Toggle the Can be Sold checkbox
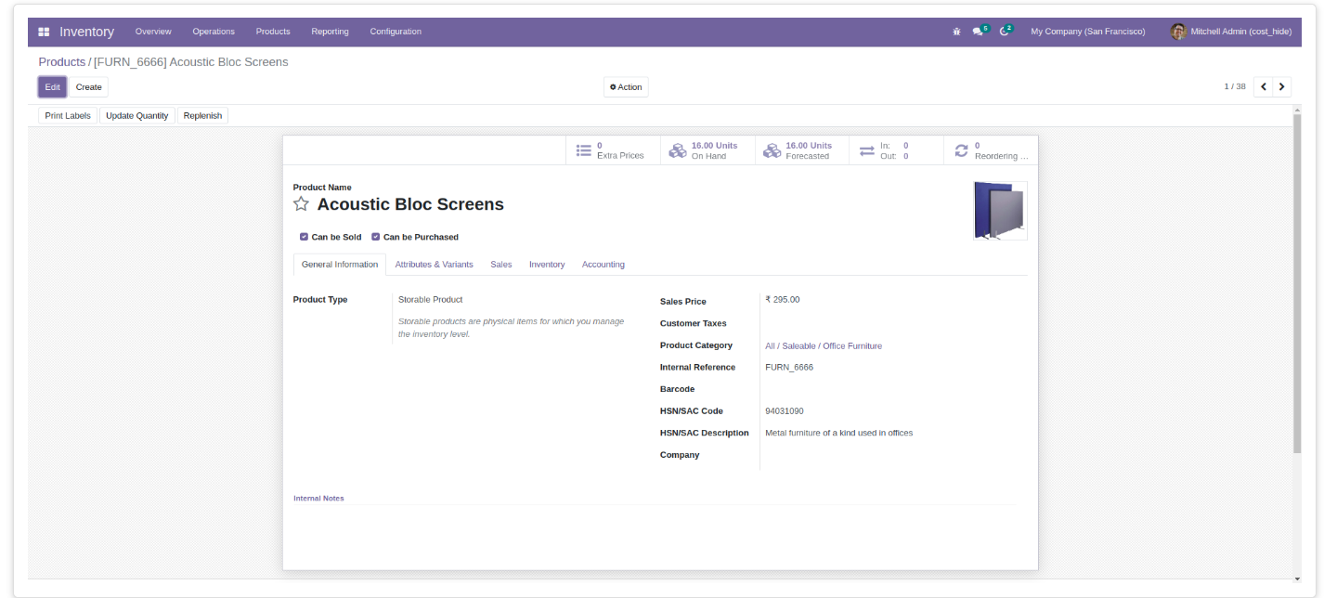The width and height of the screenshot is (1324, 598). coord(304,237)
